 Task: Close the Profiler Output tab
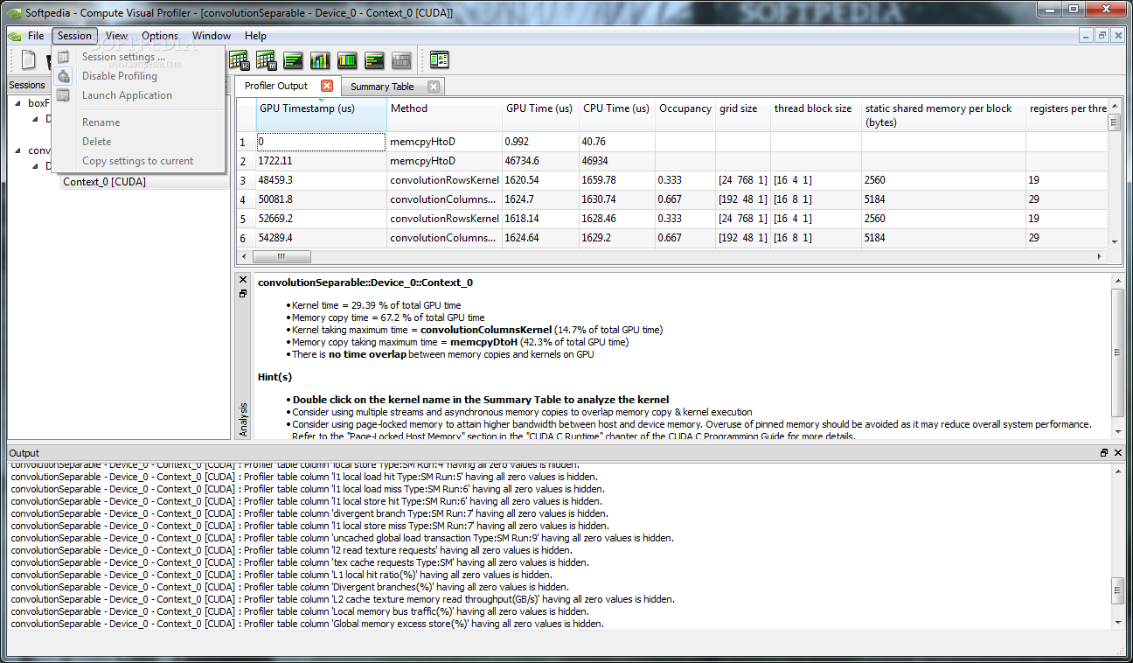click(327, 86)
